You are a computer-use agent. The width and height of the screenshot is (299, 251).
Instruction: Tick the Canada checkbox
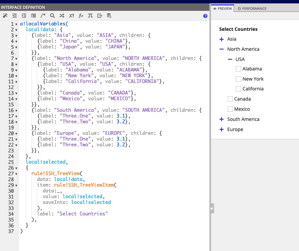pos(230,99)
